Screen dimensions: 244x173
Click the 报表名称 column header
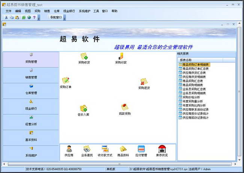[x=200, y=60]
